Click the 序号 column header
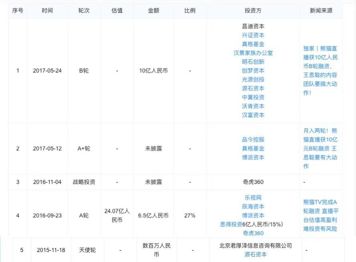 pyautogui.click(x=18, y=11)
